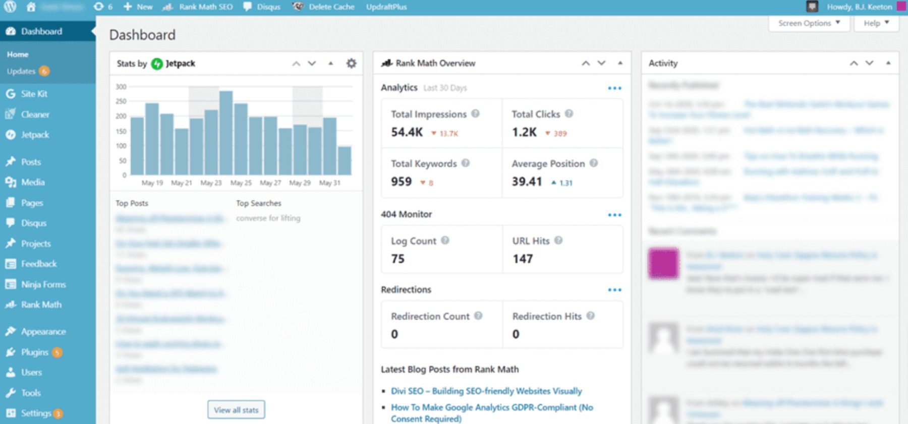
Task: Move Rank Math Overview widget down
Action: (601, 64)
